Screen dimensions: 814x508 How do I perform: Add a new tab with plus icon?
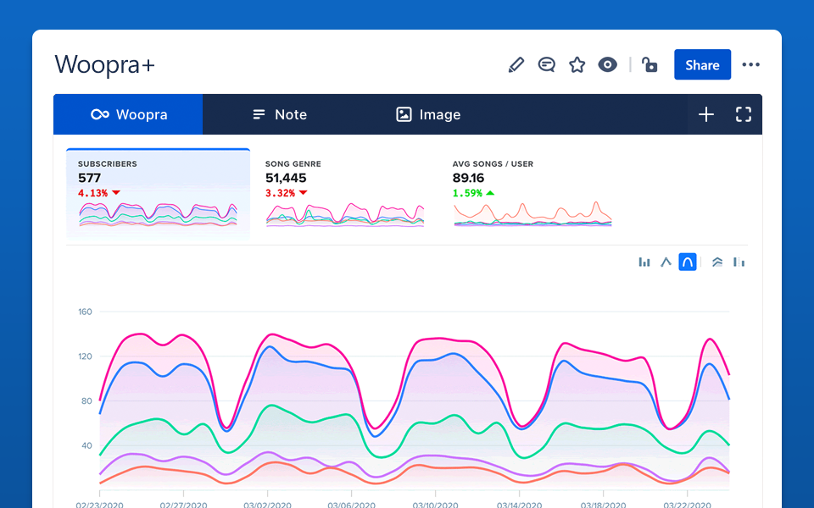coord(706,114)
